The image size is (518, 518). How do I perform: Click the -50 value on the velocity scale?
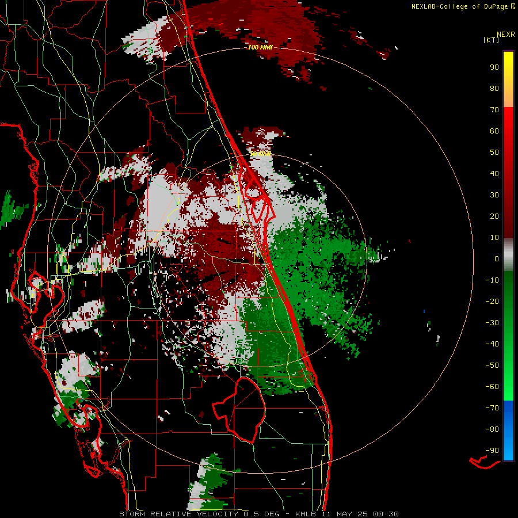click(x=492, y=365)
